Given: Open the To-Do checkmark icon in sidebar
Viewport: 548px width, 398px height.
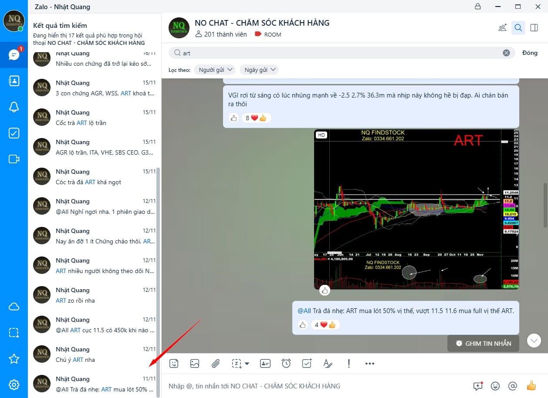Looking at the screenshot, I should click(14, 133).
